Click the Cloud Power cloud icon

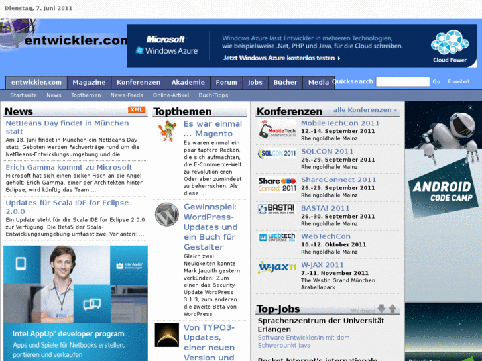(x=450, y=42)
